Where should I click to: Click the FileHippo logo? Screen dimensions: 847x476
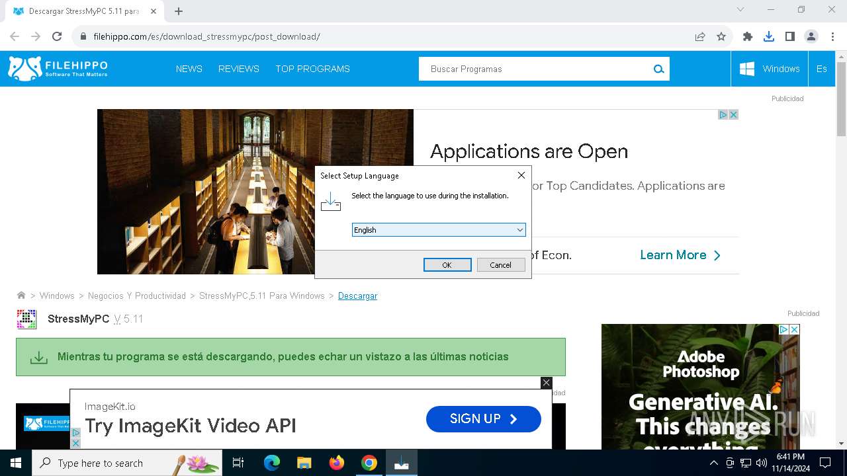tap(58, 69)
